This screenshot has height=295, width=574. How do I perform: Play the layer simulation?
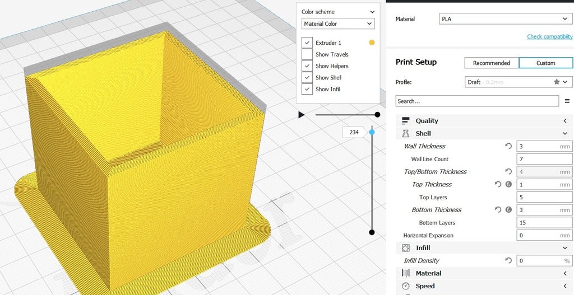click(x=301, y=115)
